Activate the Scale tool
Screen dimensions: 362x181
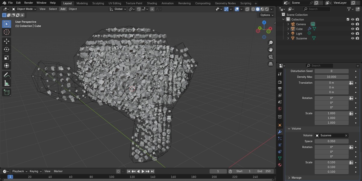[x=7, y=58]
